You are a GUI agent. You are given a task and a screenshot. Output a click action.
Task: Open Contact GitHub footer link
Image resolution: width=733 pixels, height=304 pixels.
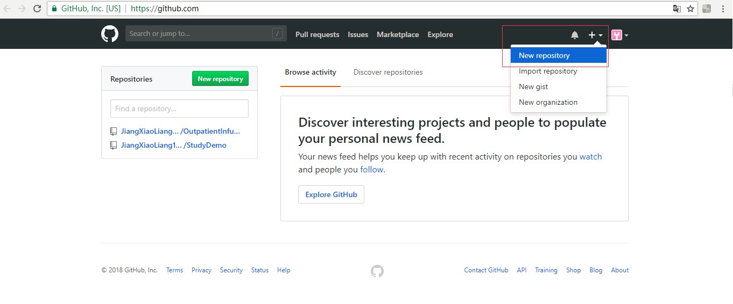(x=486, y=270)
